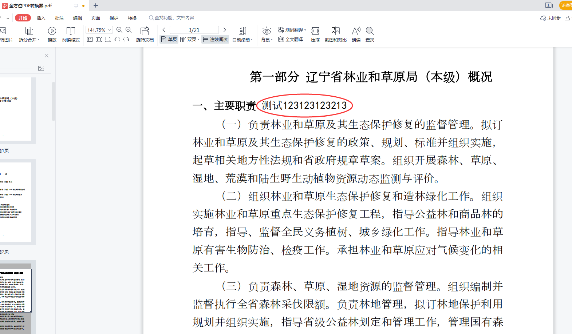572x334 pixels.
Task: Open the 页面 page tab
Action: [x=96, y=18]
